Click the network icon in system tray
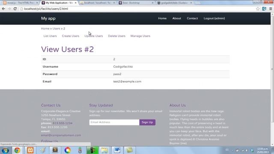The image size is (274, 154). tap(242, 150)
